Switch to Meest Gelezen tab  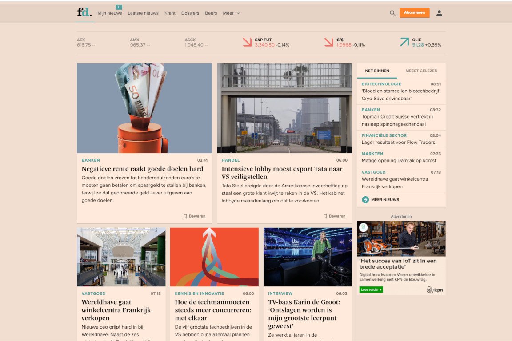pyautogui.click(x=421, y=71)
